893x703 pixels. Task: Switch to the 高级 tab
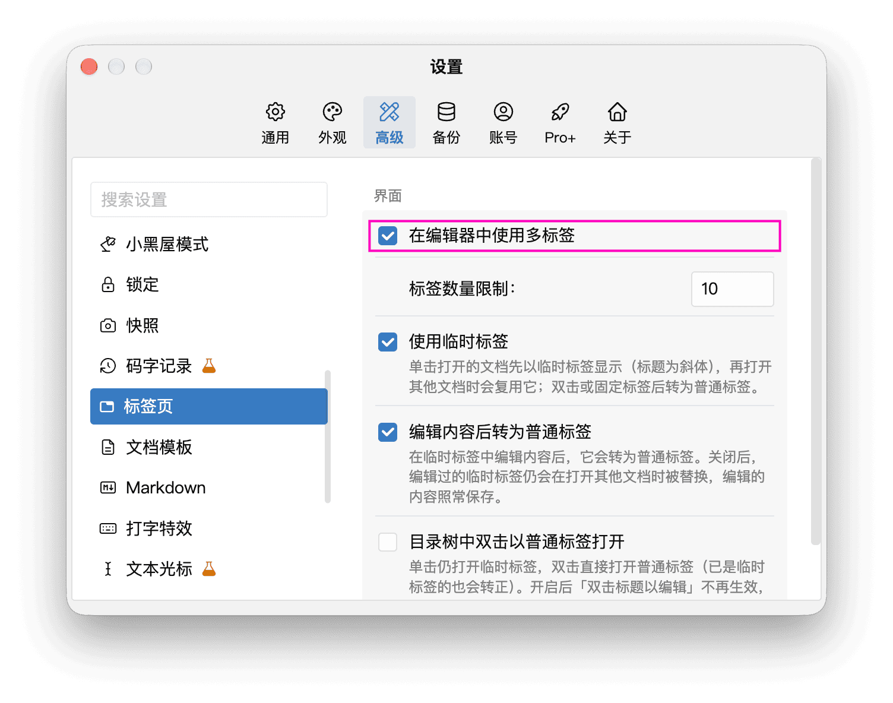389,122
